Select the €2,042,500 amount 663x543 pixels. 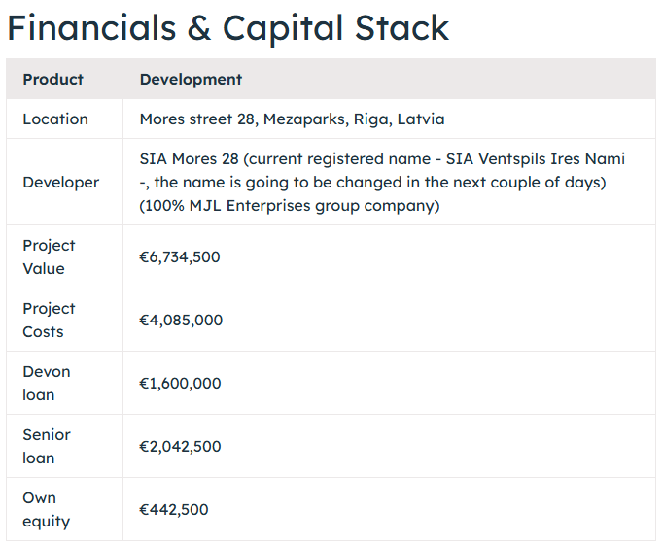tap(180, 446)
